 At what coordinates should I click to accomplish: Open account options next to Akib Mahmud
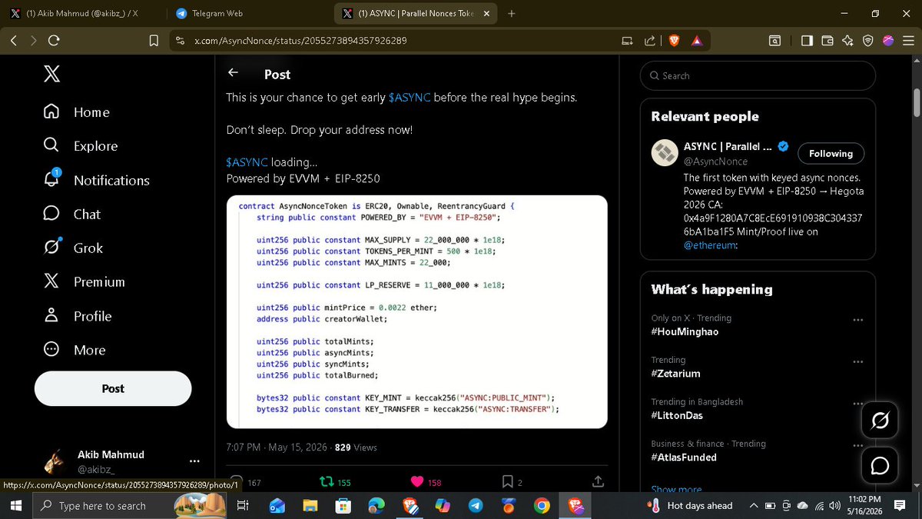194,461
